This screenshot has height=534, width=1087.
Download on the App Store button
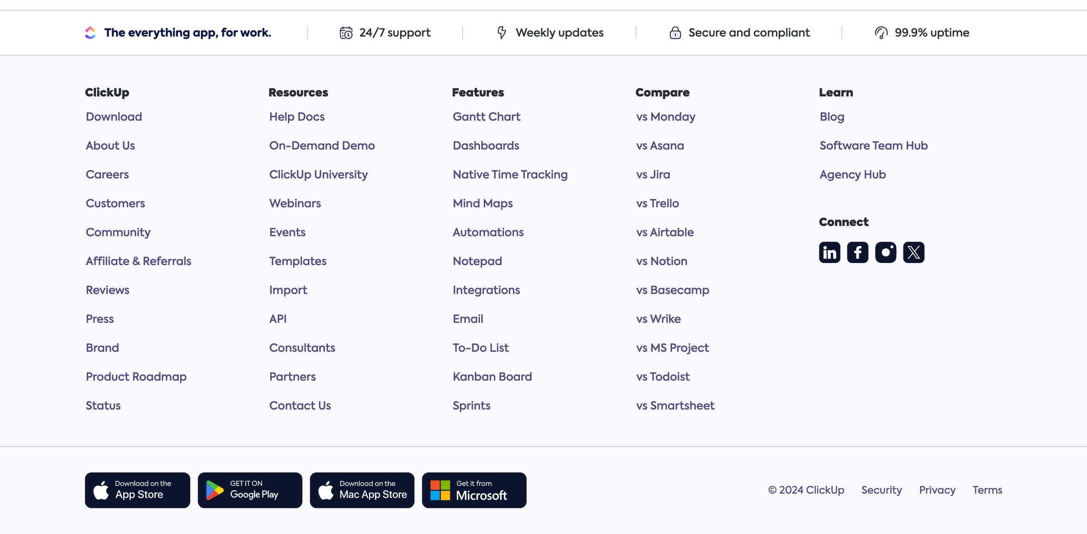coord(137,490)
